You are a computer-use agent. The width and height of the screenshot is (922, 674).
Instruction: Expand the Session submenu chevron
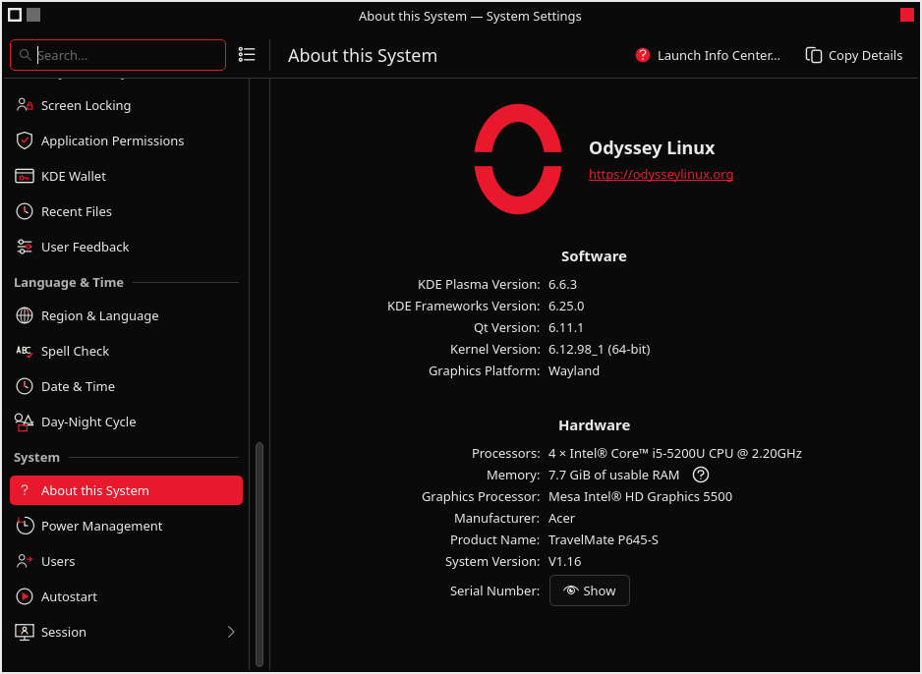click(x=231, y=632)
